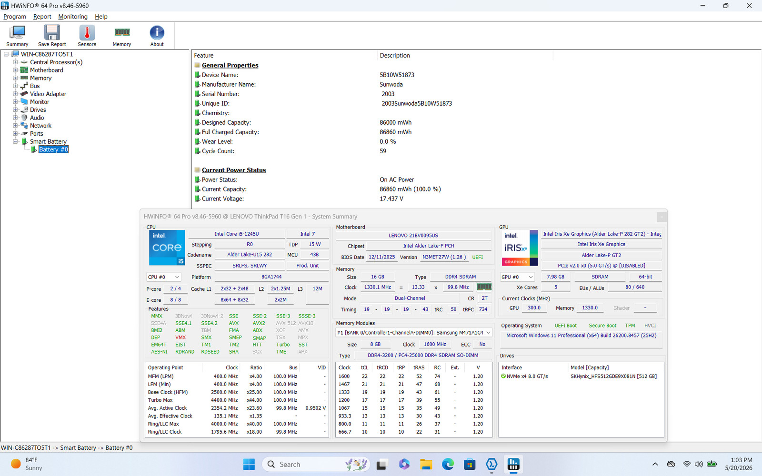Close the System Summary window
The width and height of the screenshot is (762, 476).
(662, 217)
